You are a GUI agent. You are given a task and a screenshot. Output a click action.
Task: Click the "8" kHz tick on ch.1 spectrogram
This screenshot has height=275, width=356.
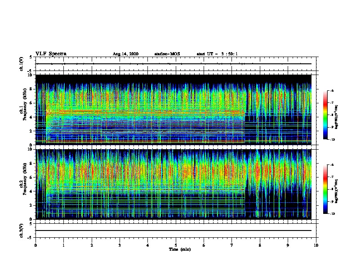(x=31, y=89)
